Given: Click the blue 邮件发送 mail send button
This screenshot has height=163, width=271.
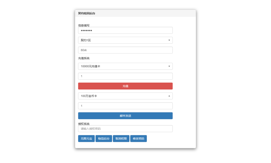Looking at the screenshot, I should pyautogui.click(x=125, y=116).
